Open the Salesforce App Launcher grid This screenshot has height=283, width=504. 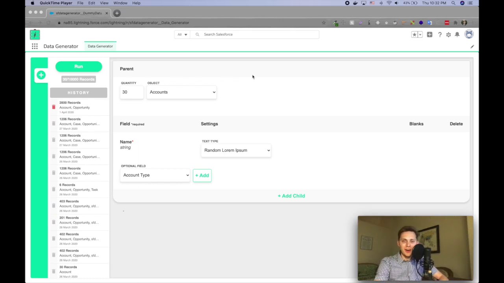tap(35, 46)
